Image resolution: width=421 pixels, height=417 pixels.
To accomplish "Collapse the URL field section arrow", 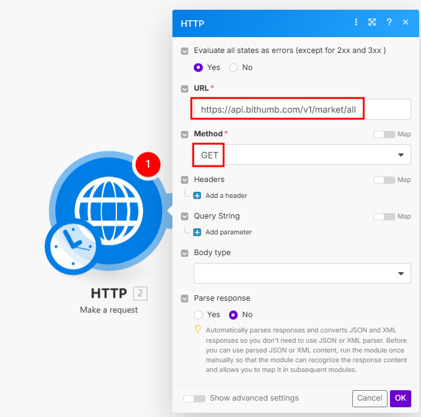I will click(x=185, y=89).
